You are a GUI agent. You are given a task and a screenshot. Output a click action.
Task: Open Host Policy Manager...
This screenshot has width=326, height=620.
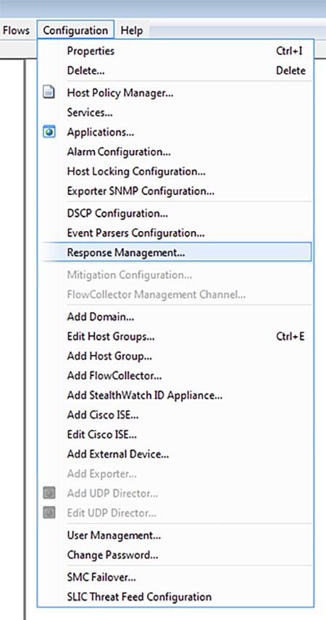(176, 93)
